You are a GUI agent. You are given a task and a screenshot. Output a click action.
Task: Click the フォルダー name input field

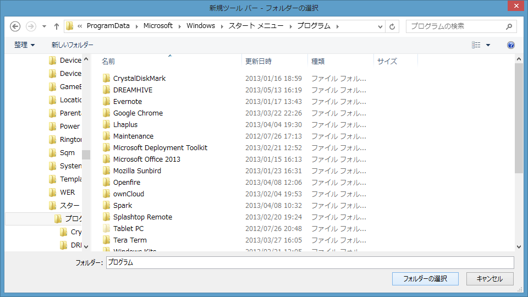(x=310, y=262)
